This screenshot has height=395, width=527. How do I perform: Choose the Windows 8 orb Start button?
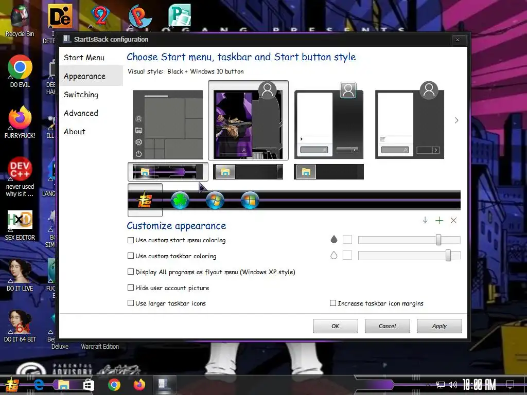250,201
